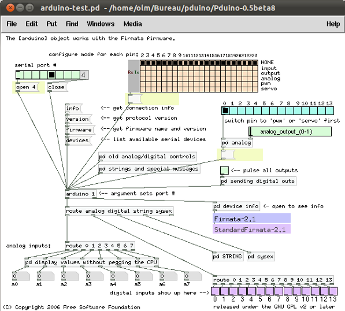Image resolution: width=345 pixels, height=311 pixels.
Task: Click the a7 analog number box
Action: (x=193, y=276)
